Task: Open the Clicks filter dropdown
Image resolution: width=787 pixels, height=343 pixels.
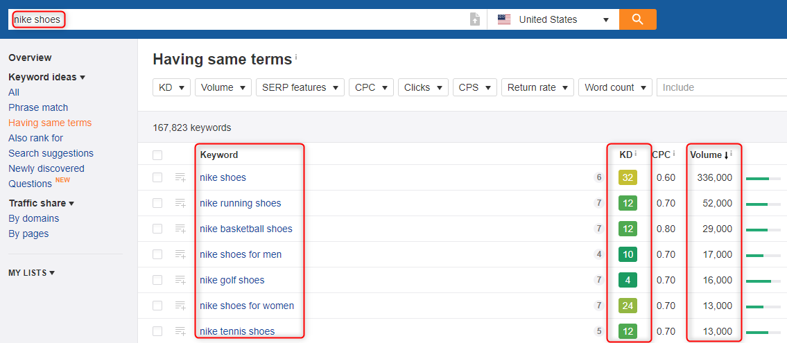Action: pos(423,87)
